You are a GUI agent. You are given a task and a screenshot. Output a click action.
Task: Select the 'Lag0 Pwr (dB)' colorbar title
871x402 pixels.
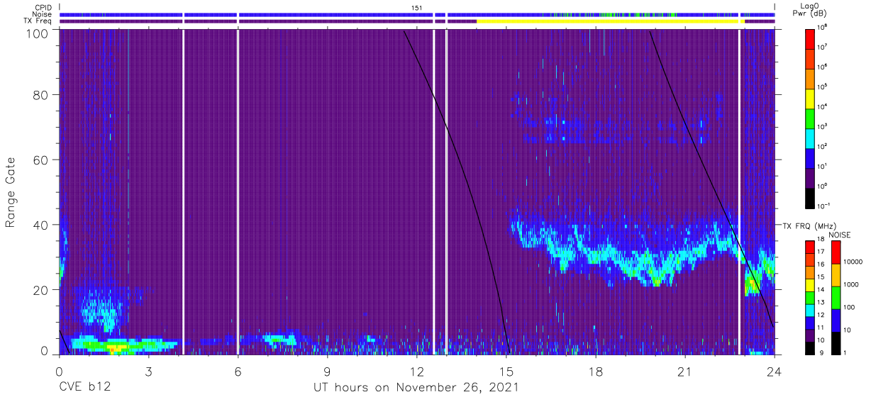[x=809, y=10]
